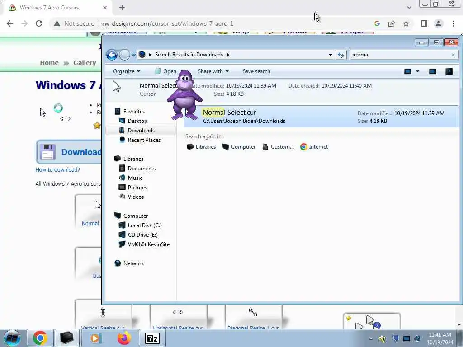The width and height of the screenshot is (463, 347).
Task: Open Windows Start button
Action: tap(12, 338)
